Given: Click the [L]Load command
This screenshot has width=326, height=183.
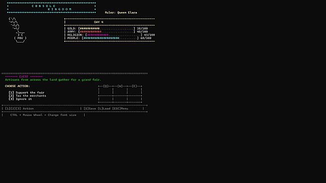Looking at the screenshot, I should (104, 108).
